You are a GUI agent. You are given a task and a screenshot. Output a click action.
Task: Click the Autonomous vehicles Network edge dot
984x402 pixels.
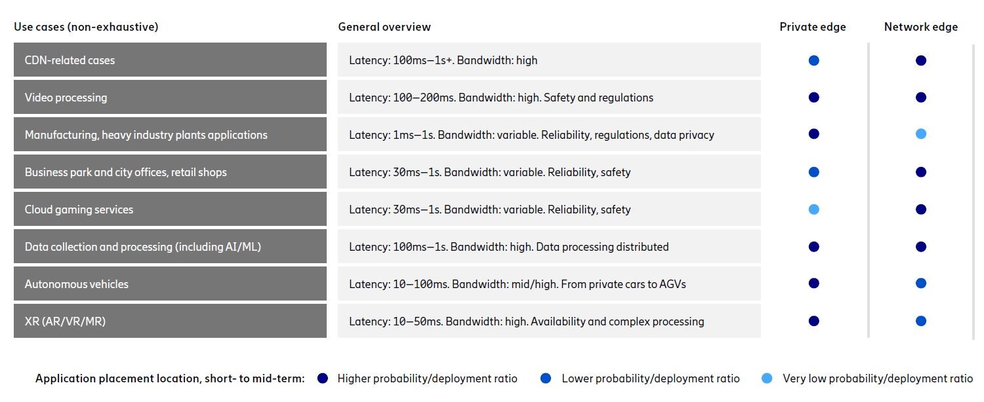coord(921,283)
